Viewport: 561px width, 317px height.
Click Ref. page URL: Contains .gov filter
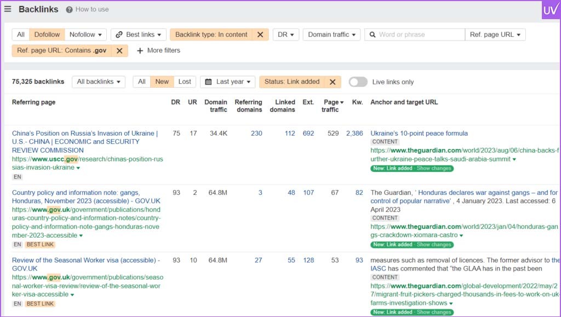(61, 51)
